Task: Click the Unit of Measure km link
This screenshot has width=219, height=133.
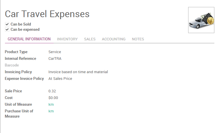Action: tap(51, 105)
